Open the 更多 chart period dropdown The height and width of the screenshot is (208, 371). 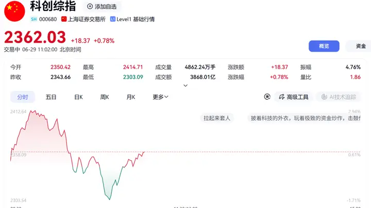click(160, 97)
